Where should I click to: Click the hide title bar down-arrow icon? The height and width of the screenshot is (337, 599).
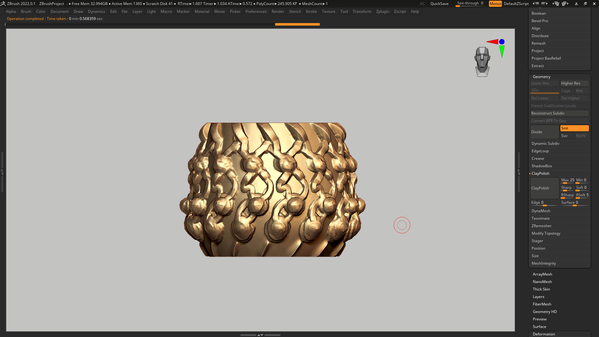(576, 4)
